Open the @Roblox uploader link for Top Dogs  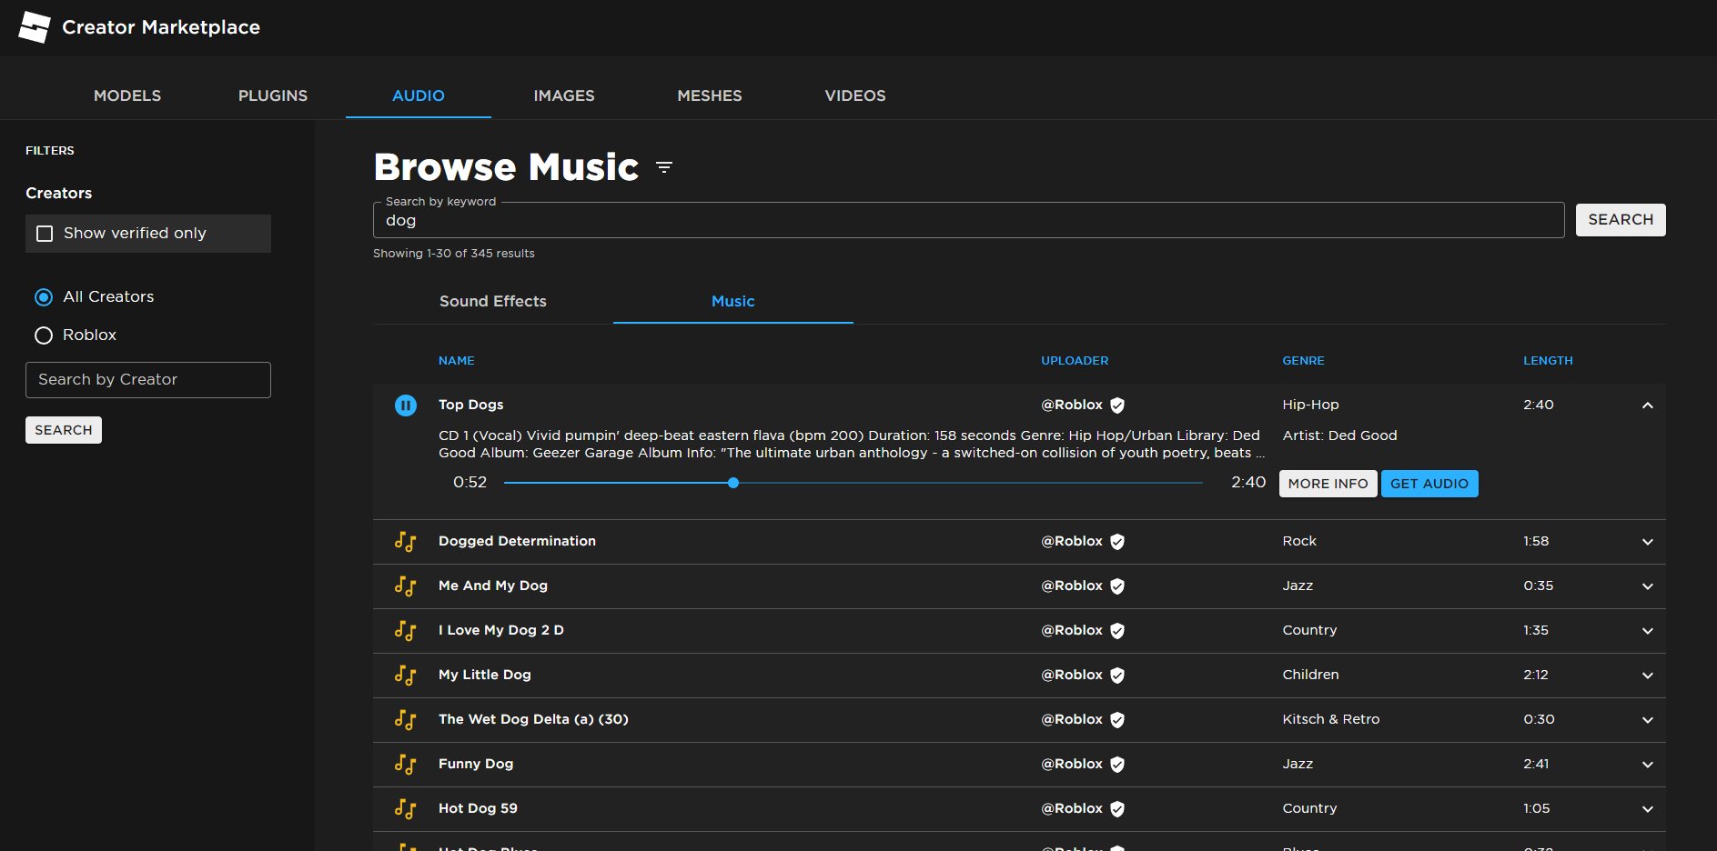(1072, 405)
